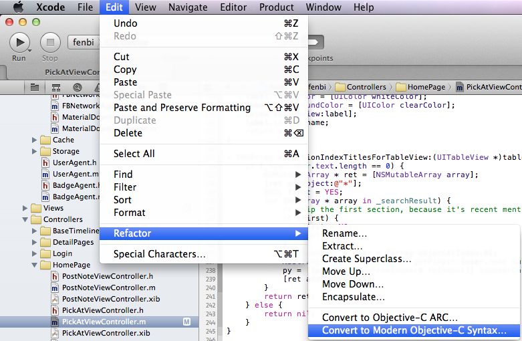Collapse the Controllers group
Screen dimensions: 522x341
click(25, 219)
